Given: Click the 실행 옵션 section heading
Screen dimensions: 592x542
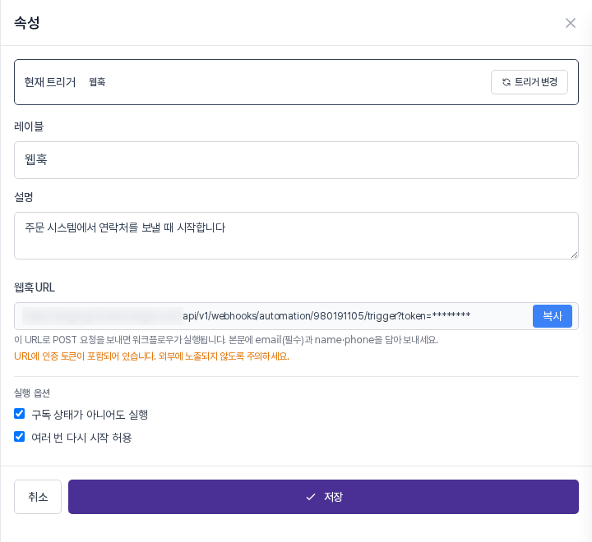Looking at the screenshot, I should click(32, 393).
